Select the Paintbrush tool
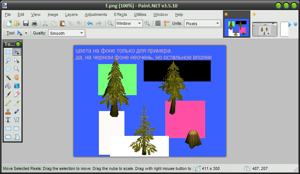This screenshot has width=300, height=174. (8, 94)
